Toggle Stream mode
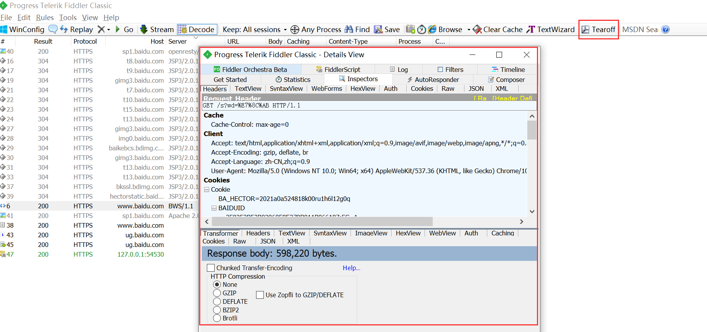 coord(157,29)
